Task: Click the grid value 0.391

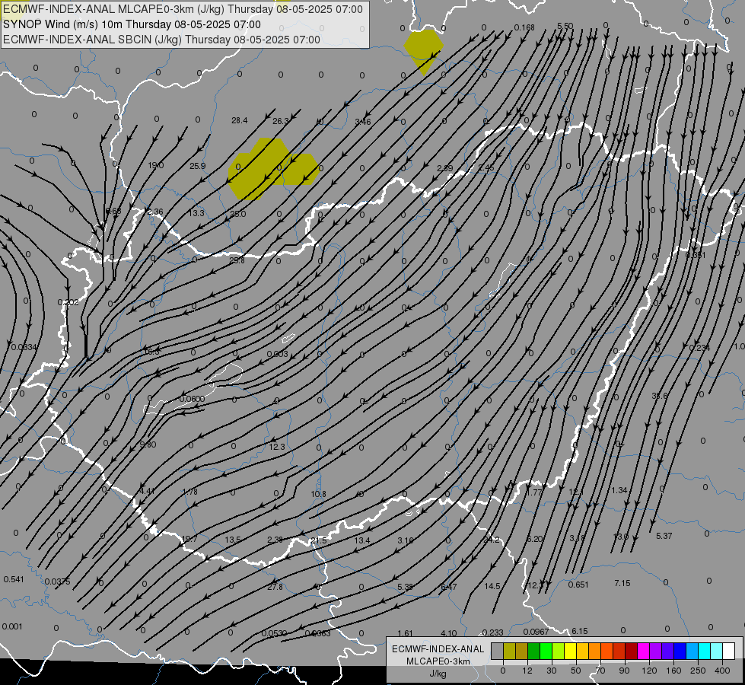Action: click(696, 255)
